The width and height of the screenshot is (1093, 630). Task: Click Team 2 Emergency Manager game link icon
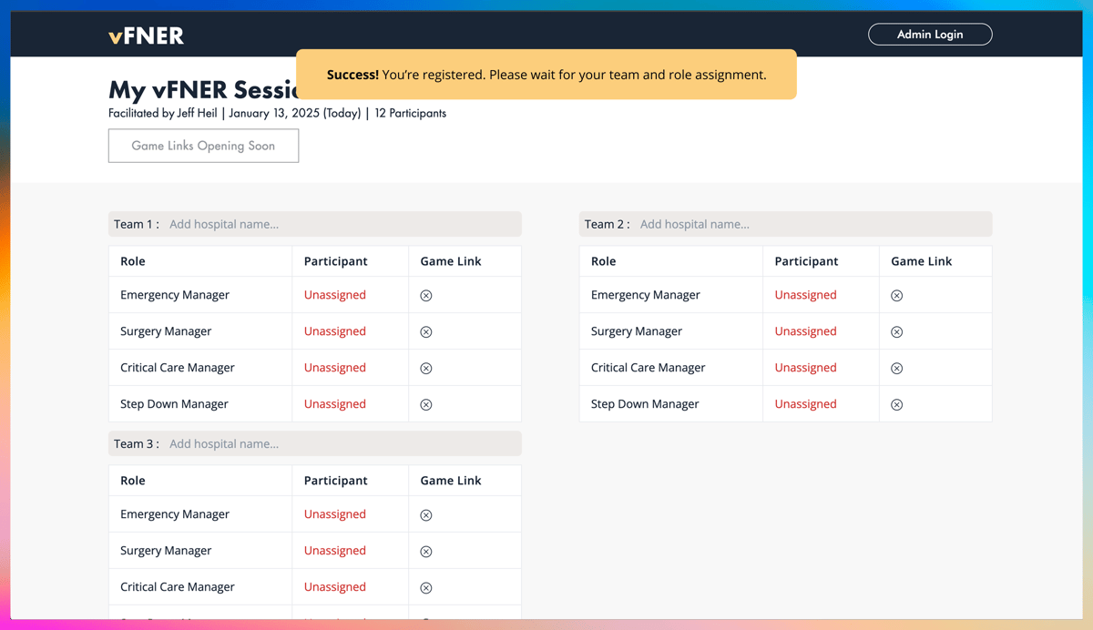pos(897,296)
